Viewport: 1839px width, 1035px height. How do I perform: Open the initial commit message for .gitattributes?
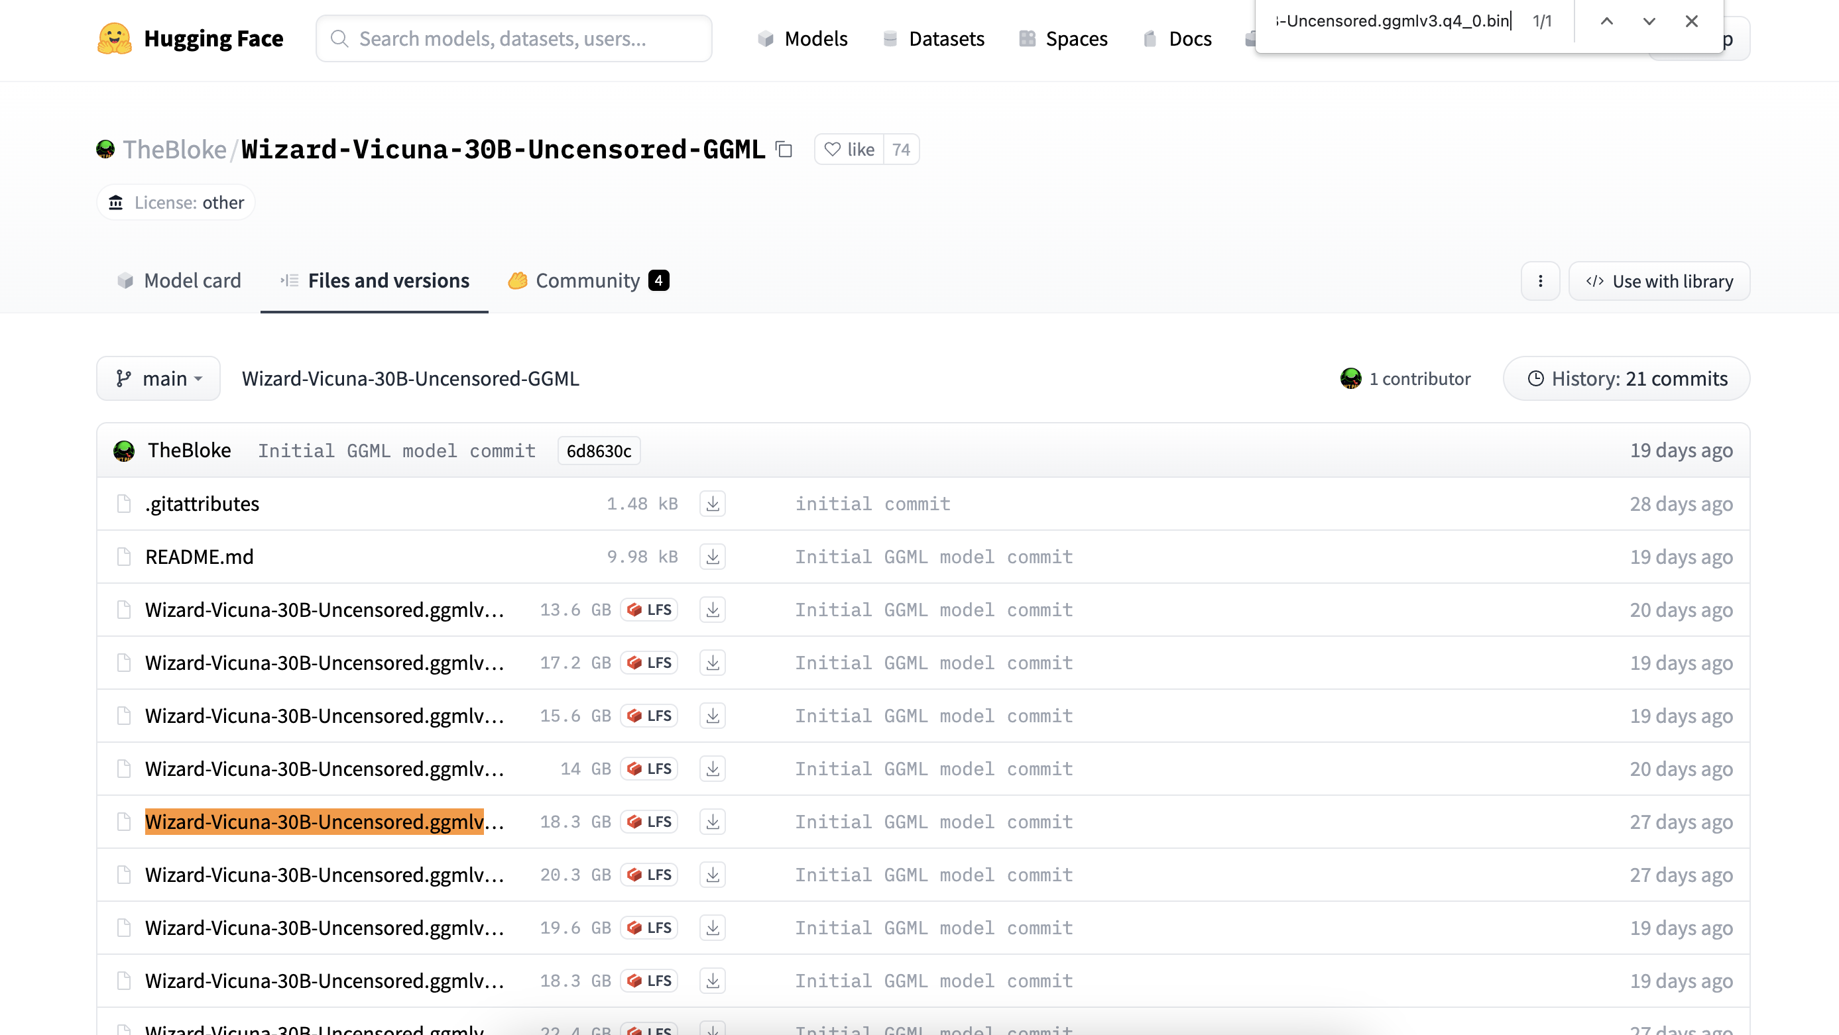click(872, 504)
